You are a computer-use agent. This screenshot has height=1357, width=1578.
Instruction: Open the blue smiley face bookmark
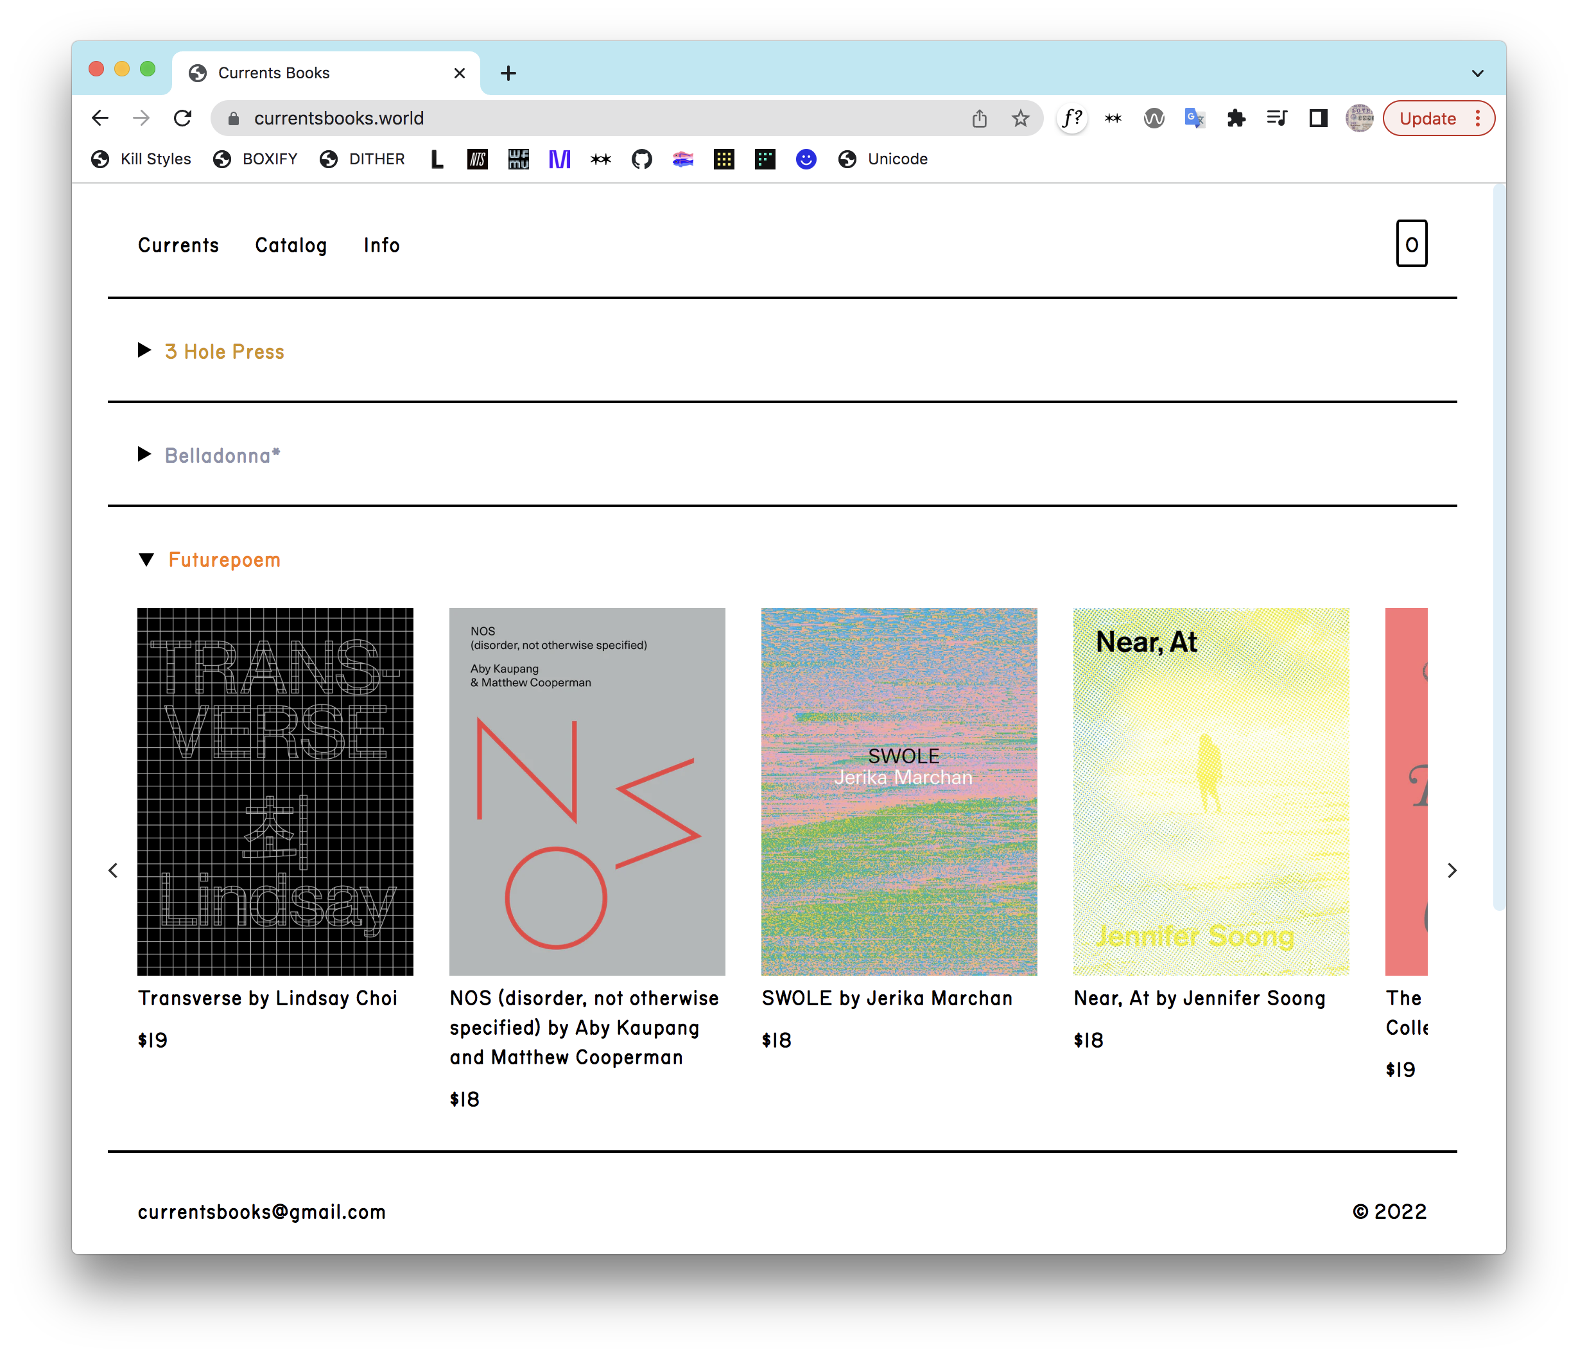coord(806,159)
